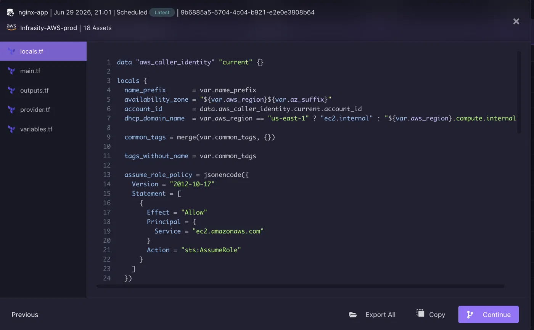Click the Scheduled status text
534x330 pixels.
[x=132, y=13]
